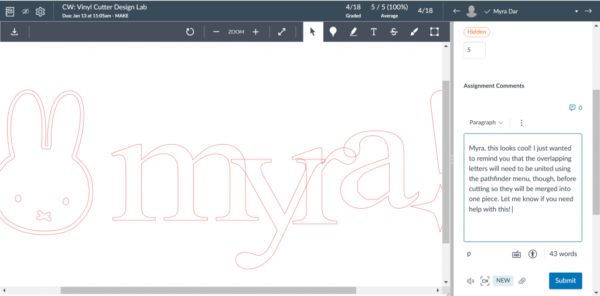Click the speech recognition comment icon

coord(471,281)
